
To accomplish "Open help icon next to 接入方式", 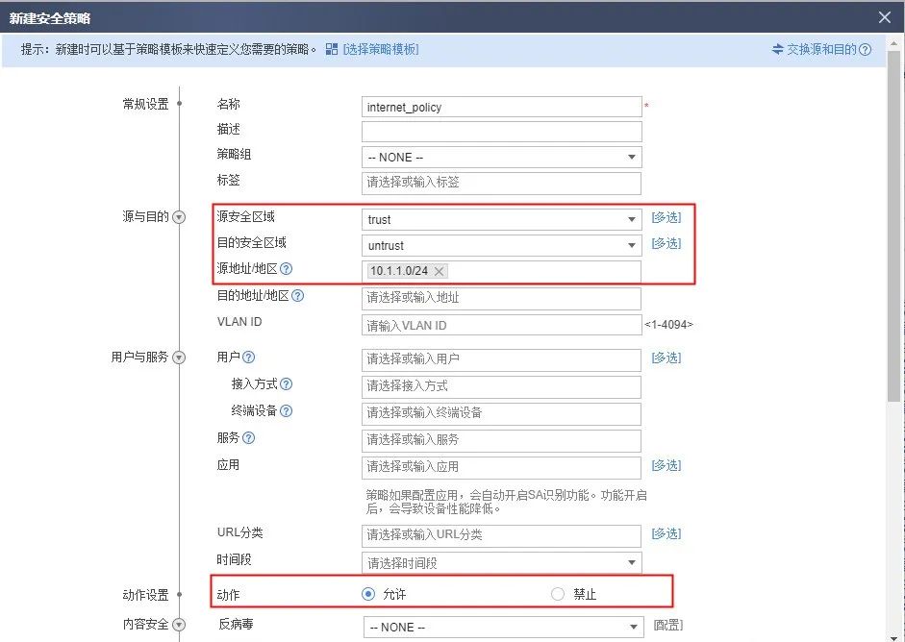I will pos(286,384).
